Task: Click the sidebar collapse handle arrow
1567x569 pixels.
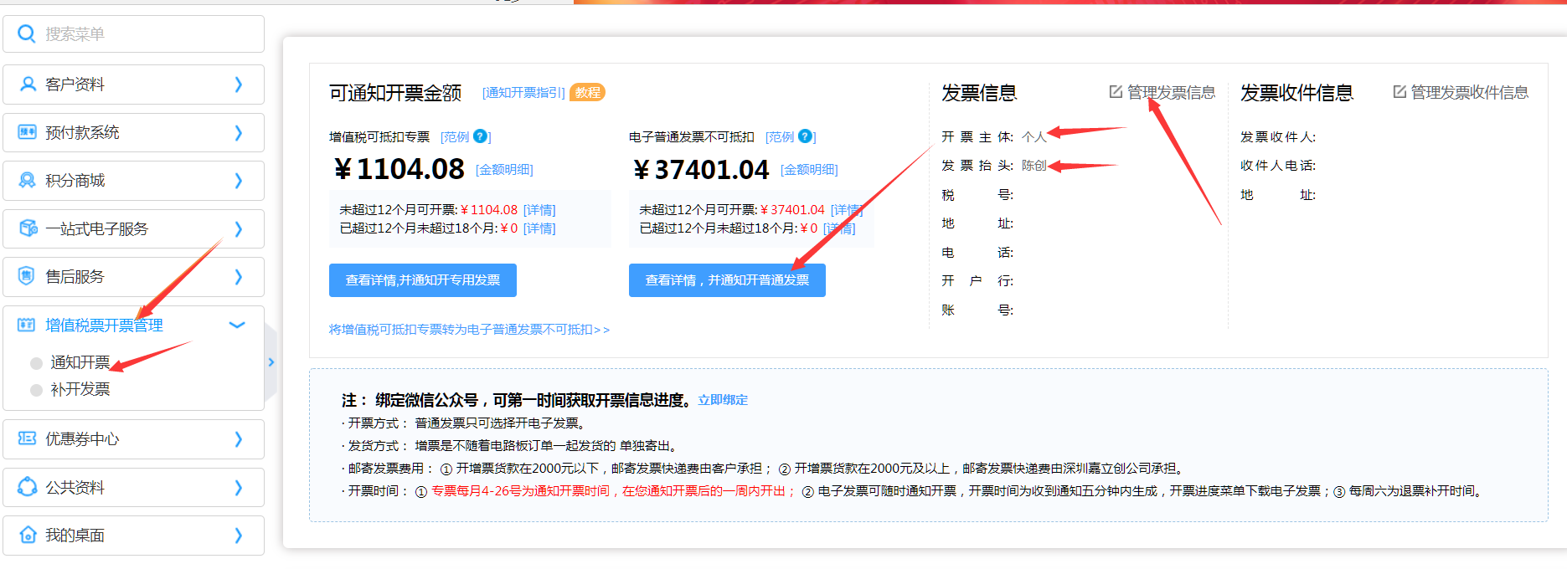Action: pyautogui.click(x=271, y=362)
